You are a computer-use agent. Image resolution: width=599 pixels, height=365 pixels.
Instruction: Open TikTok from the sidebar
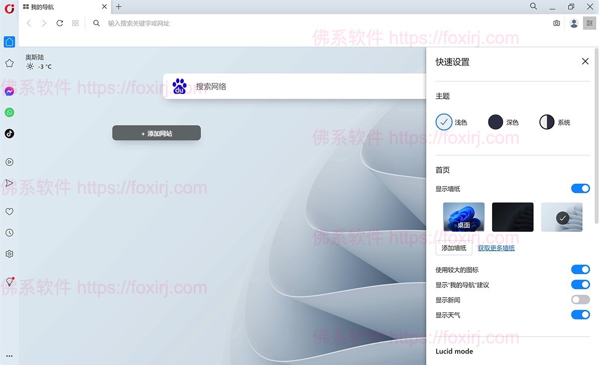(9, 133)
